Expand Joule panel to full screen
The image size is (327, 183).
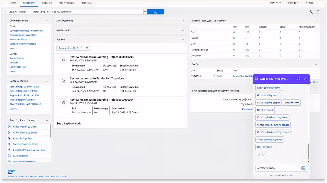click(x=298, y=79)
